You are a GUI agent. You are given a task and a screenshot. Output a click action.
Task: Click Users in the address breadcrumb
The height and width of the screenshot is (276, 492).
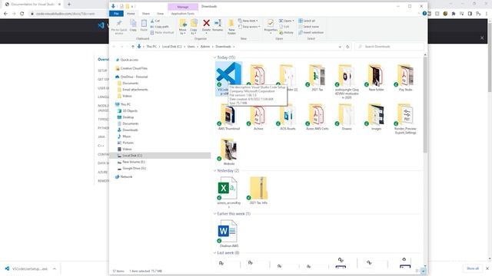[191, 47]
